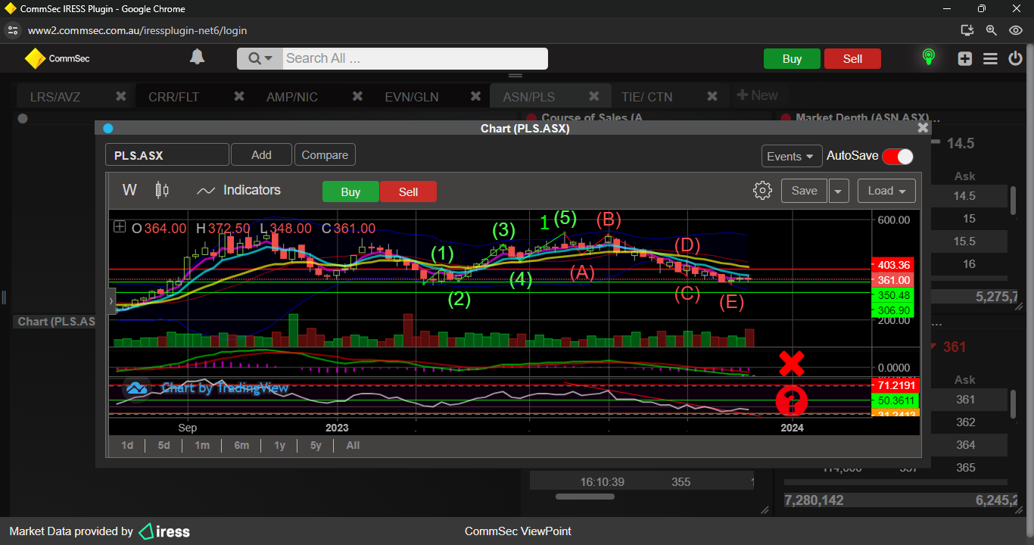This screenshot has height=545, width=1034.
Task: Click the power logout icon
Action: [1015, 59]
